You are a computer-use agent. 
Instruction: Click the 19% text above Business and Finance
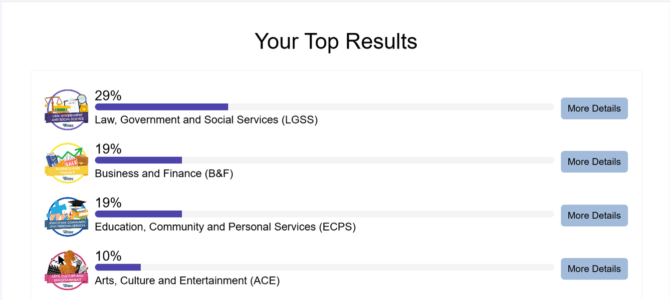pos(108,149)
